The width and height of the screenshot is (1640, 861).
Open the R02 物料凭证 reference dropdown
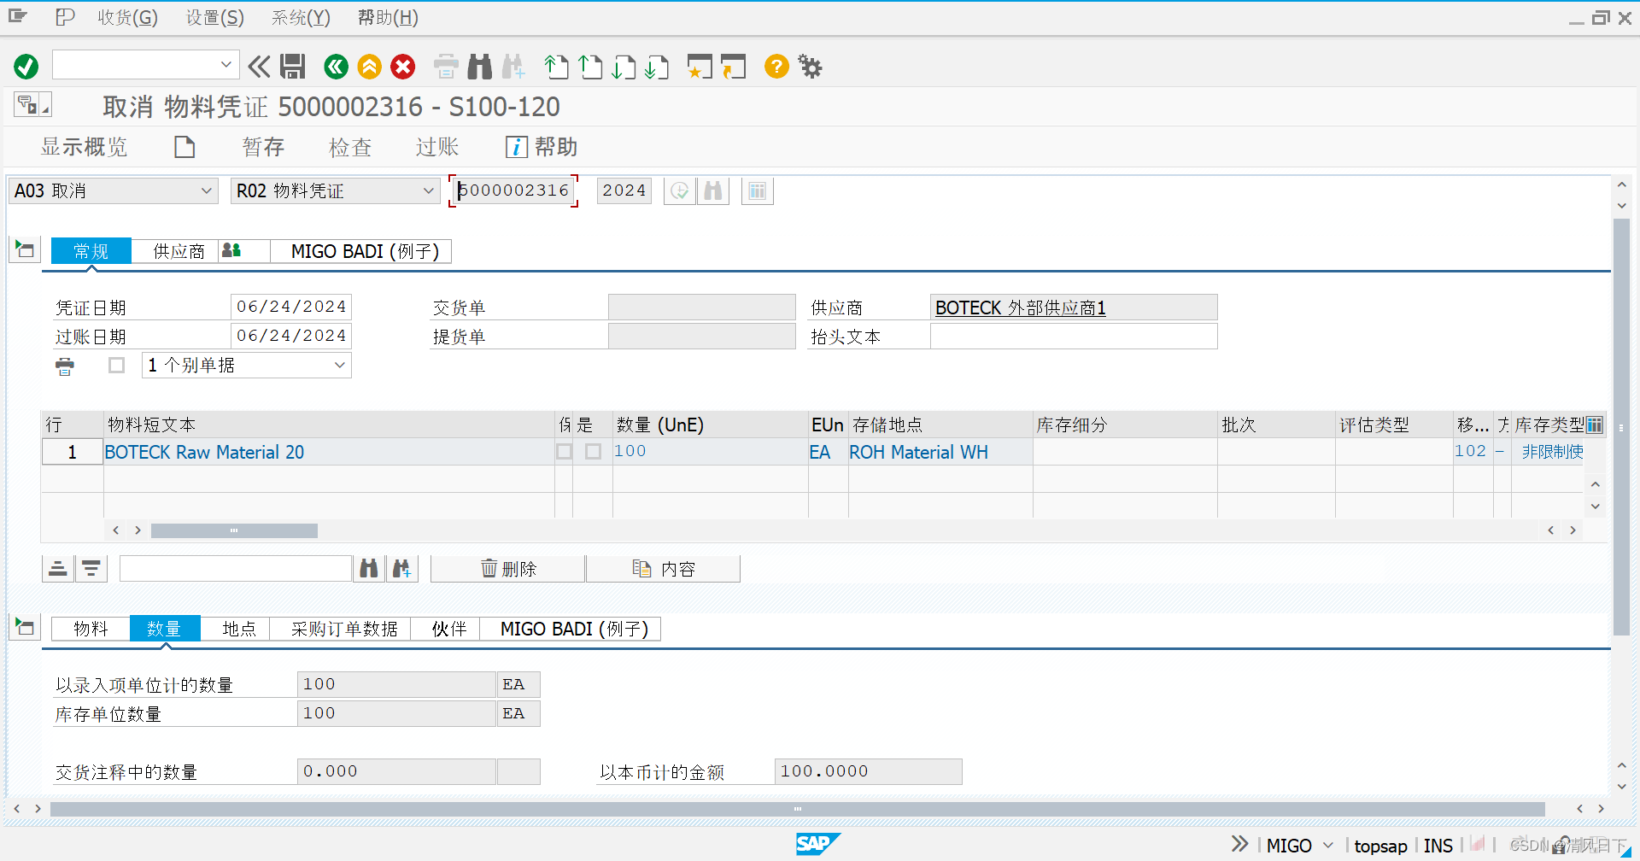coord(429,191)
